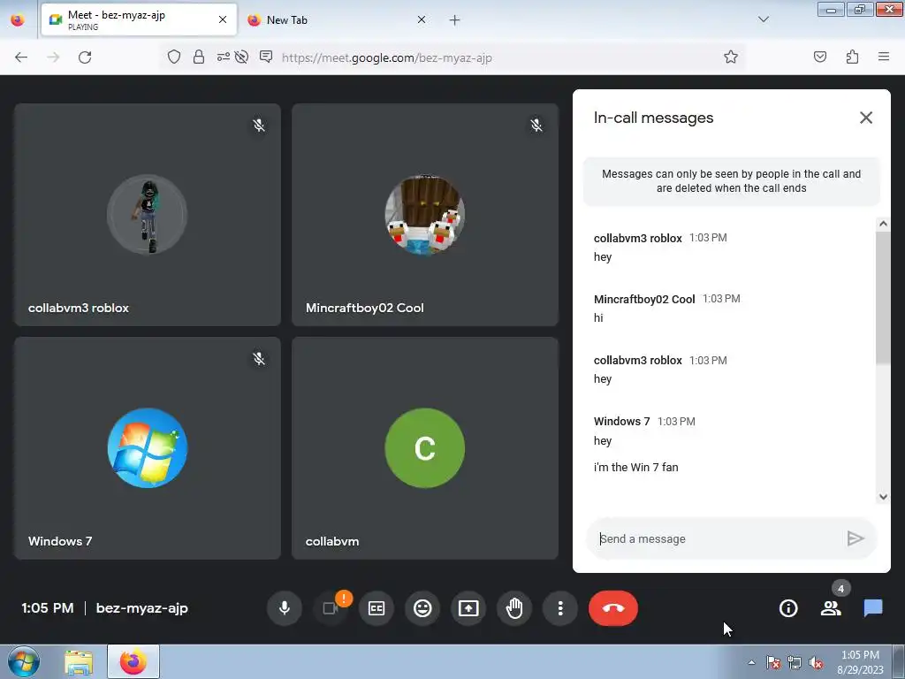
Task: Raise hand using the hand icon
Action: point(514,608)
